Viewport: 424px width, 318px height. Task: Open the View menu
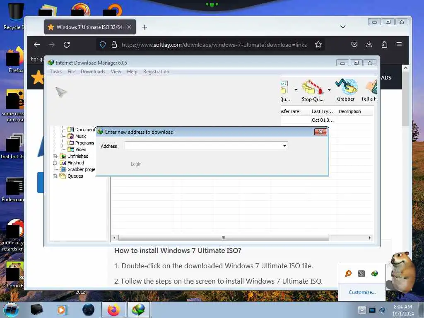(116, 72)
